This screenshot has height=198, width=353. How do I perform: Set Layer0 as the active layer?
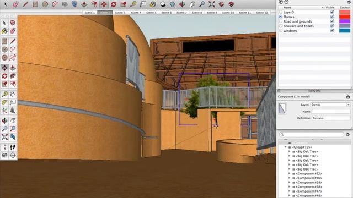point(281,12)
